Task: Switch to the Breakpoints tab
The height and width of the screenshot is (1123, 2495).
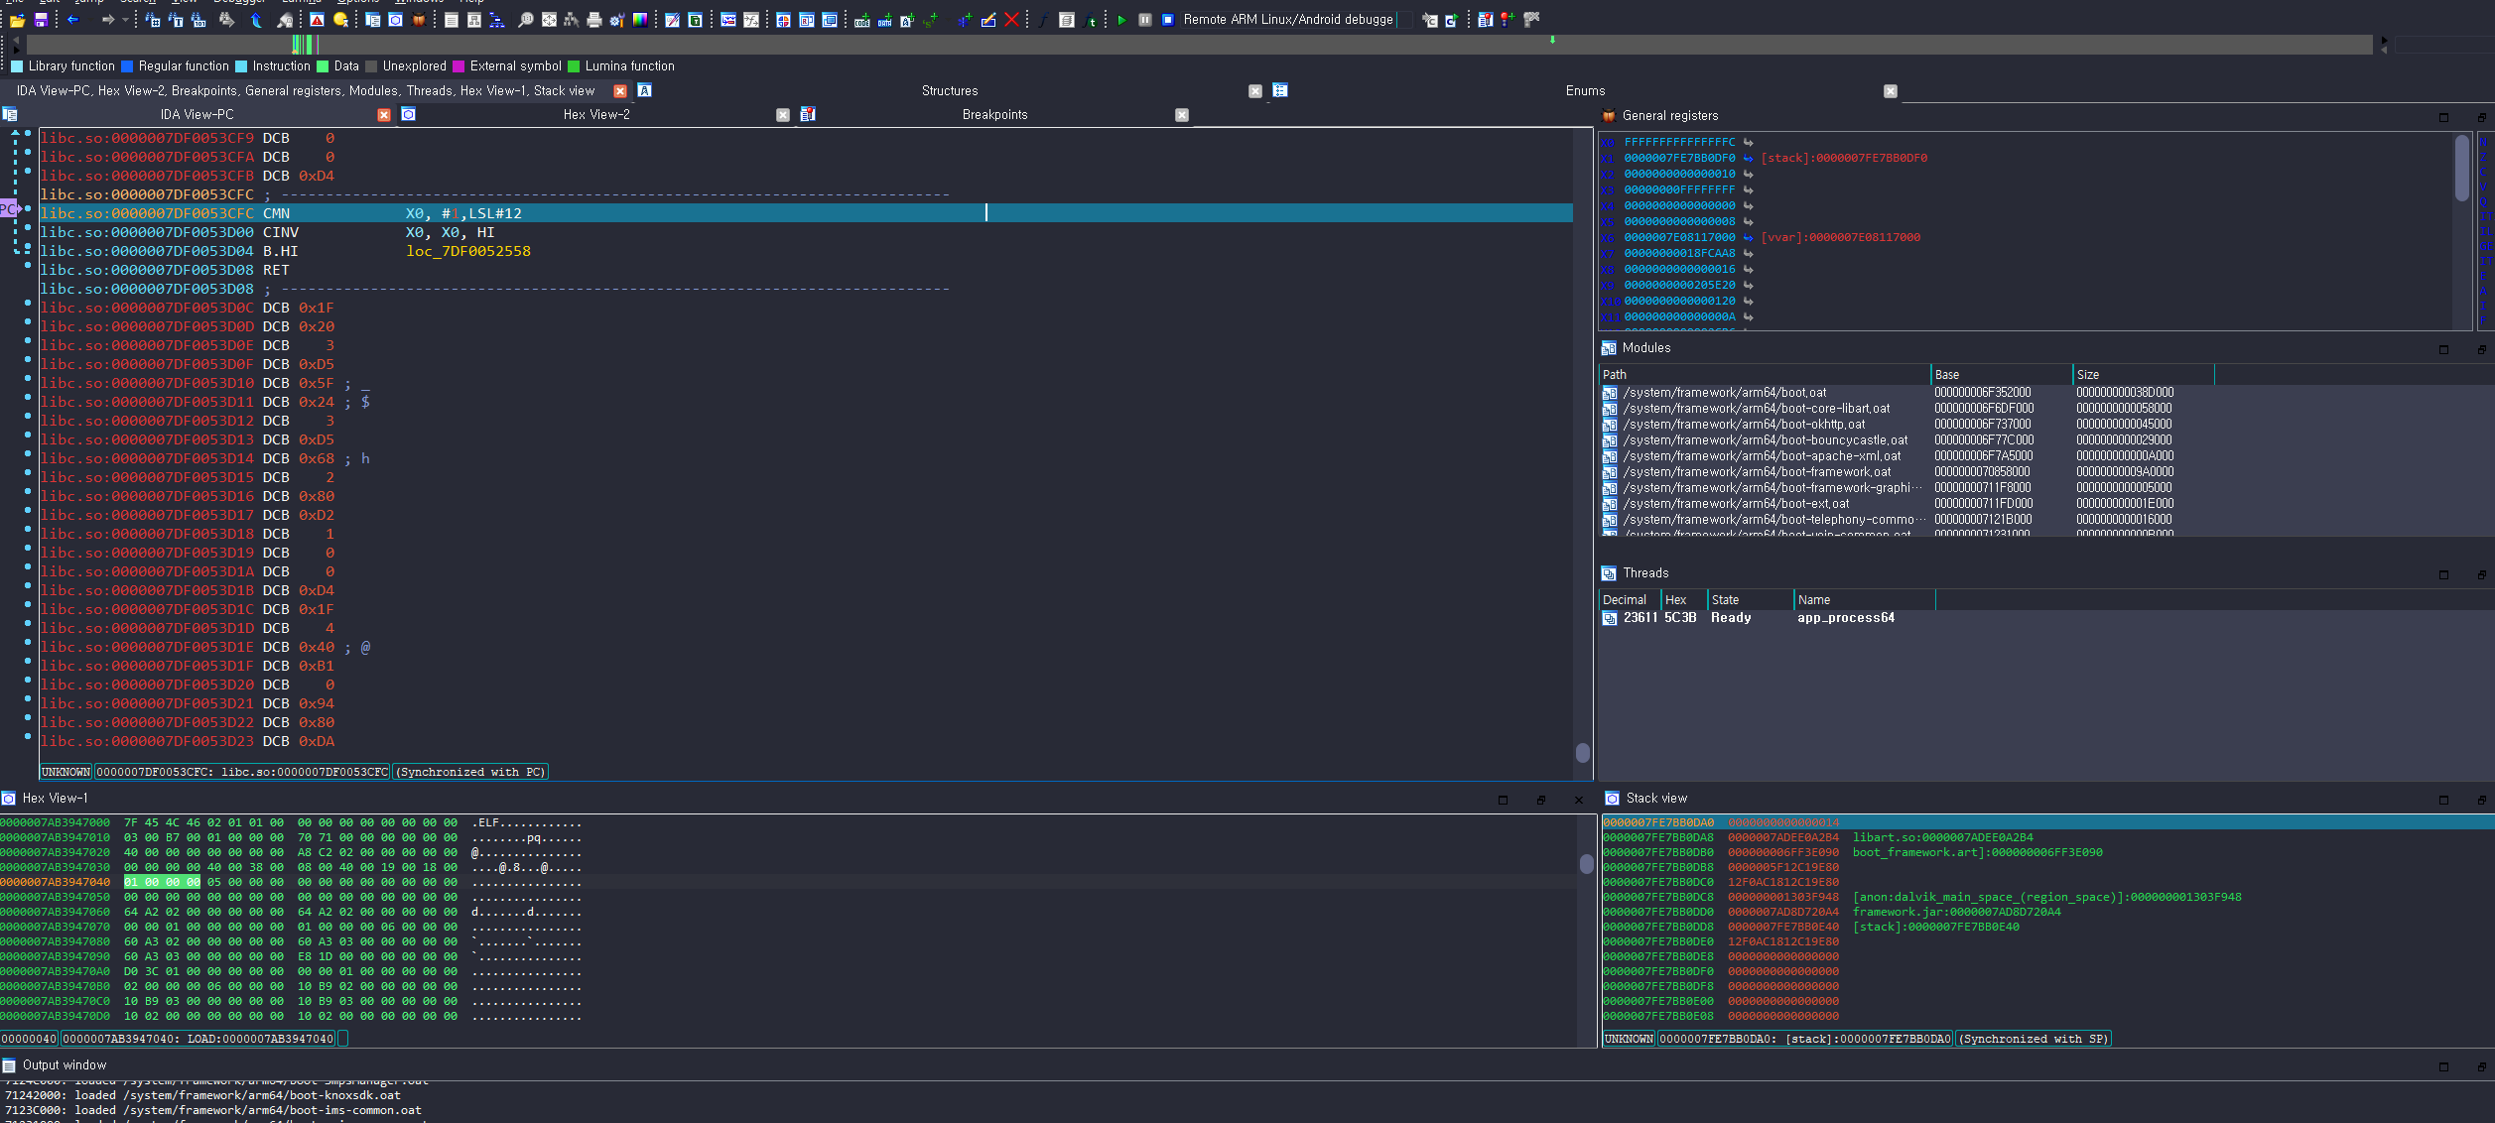Action: [x=994, y=115]
